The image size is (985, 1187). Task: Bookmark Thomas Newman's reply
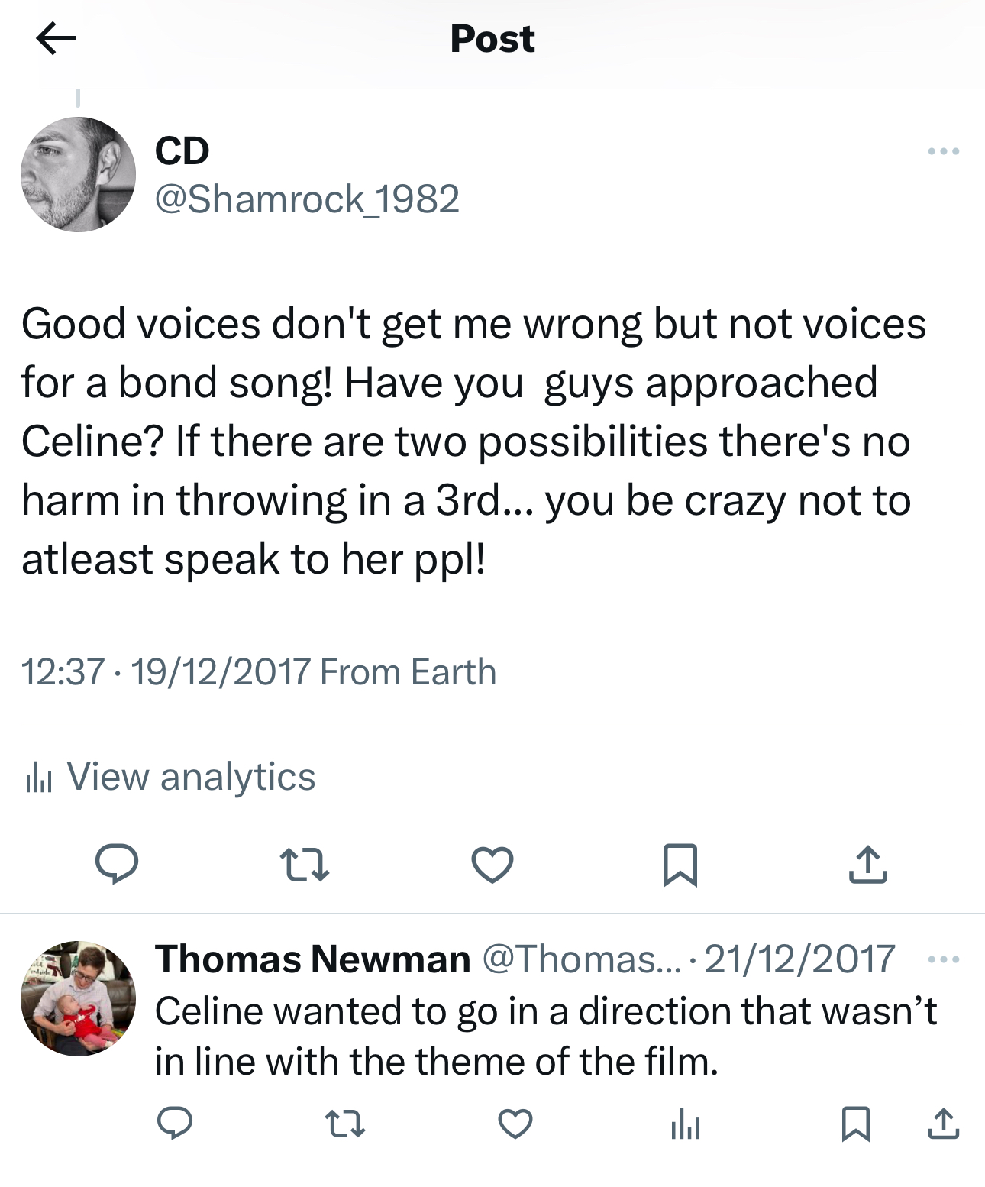click(x=855, y=1124)
